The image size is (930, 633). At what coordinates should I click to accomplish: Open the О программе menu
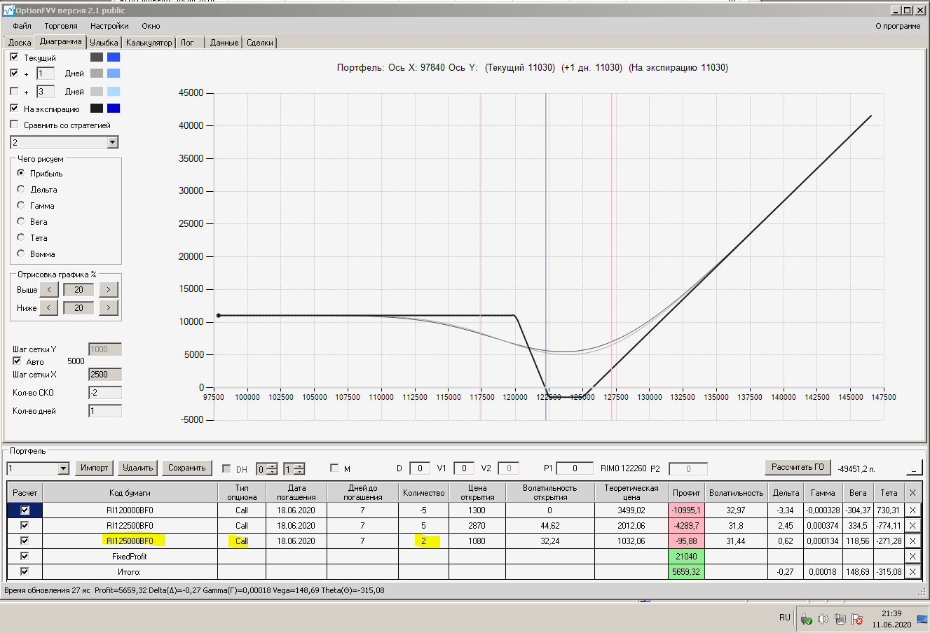898,26
